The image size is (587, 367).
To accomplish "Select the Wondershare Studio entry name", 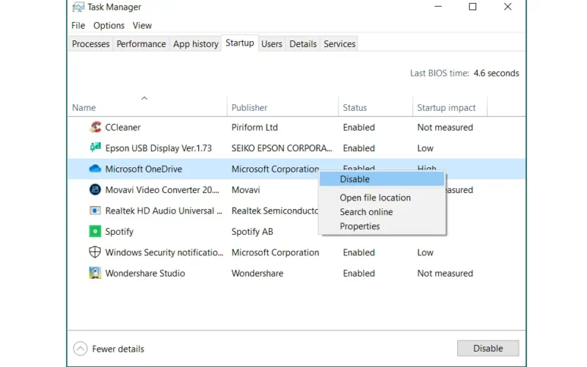I will 145,273.
